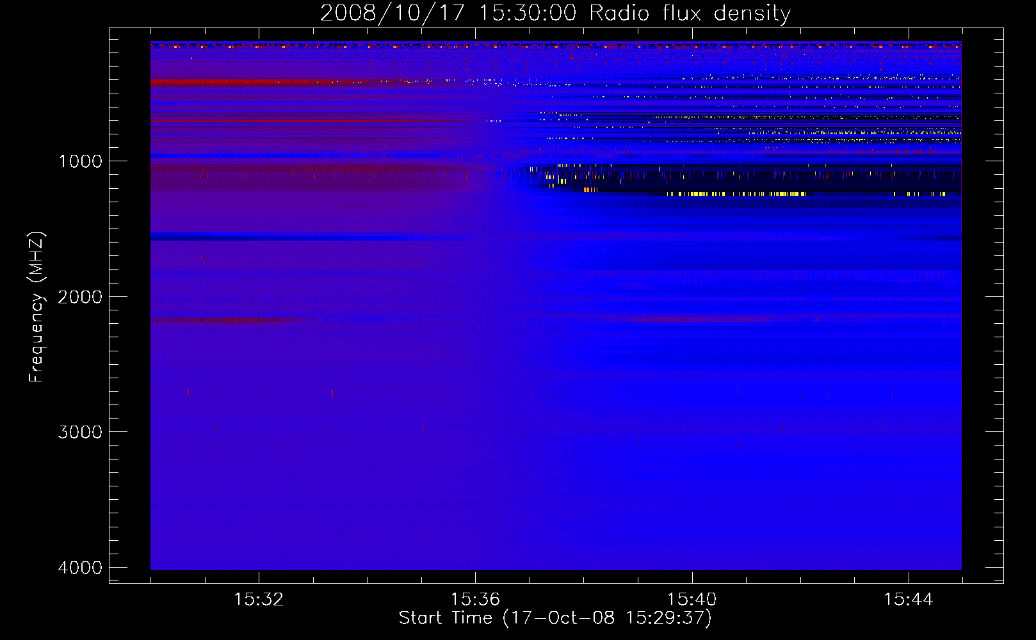Click the 15:44 time tick label

tap(909, 600)
